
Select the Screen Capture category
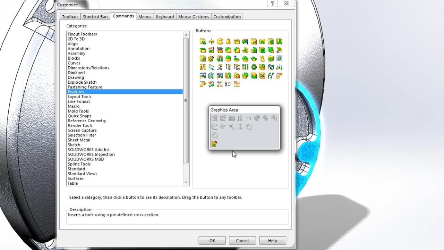(82, 131)
